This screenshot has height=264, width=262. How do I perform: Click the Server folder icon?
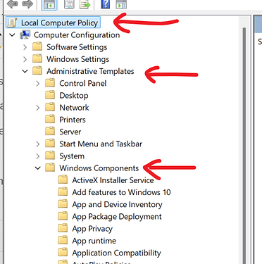pyautogui.click(x=50, y=132)
